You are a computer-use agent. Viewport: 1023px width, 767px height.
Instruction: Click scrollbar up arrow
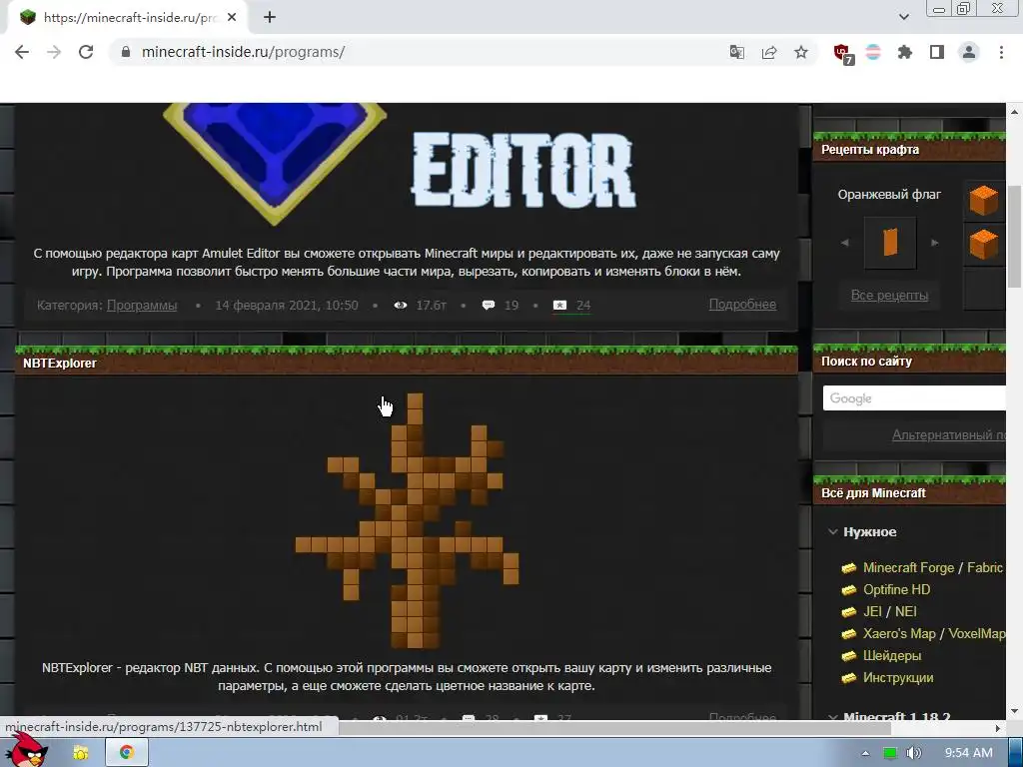coord(1014,112)
